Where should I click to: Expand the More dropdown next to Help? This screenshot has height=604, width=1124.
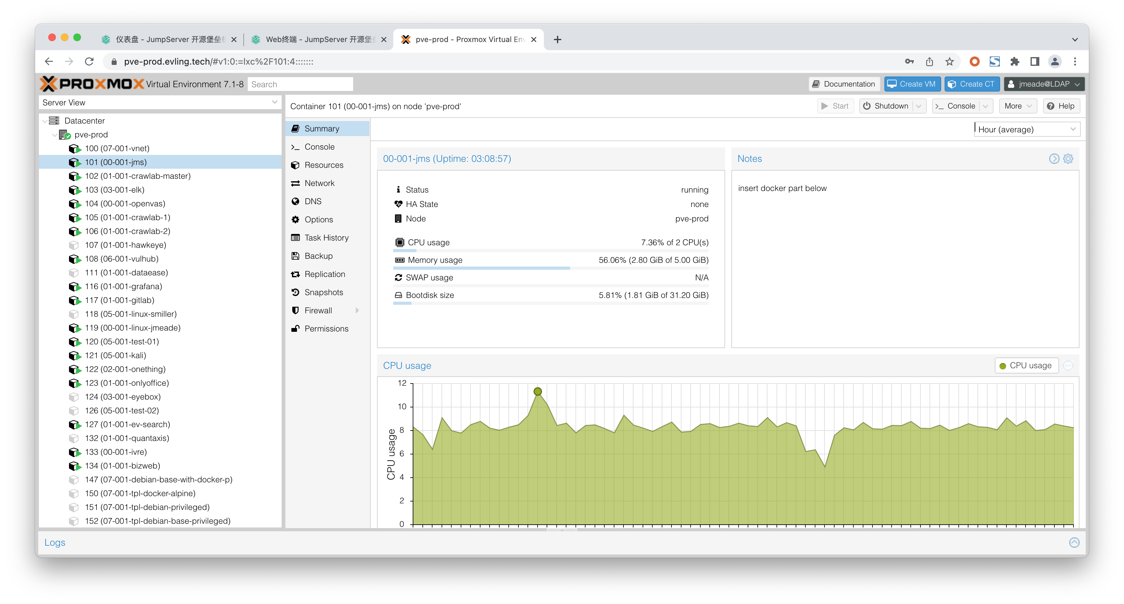click(1015, 106)
